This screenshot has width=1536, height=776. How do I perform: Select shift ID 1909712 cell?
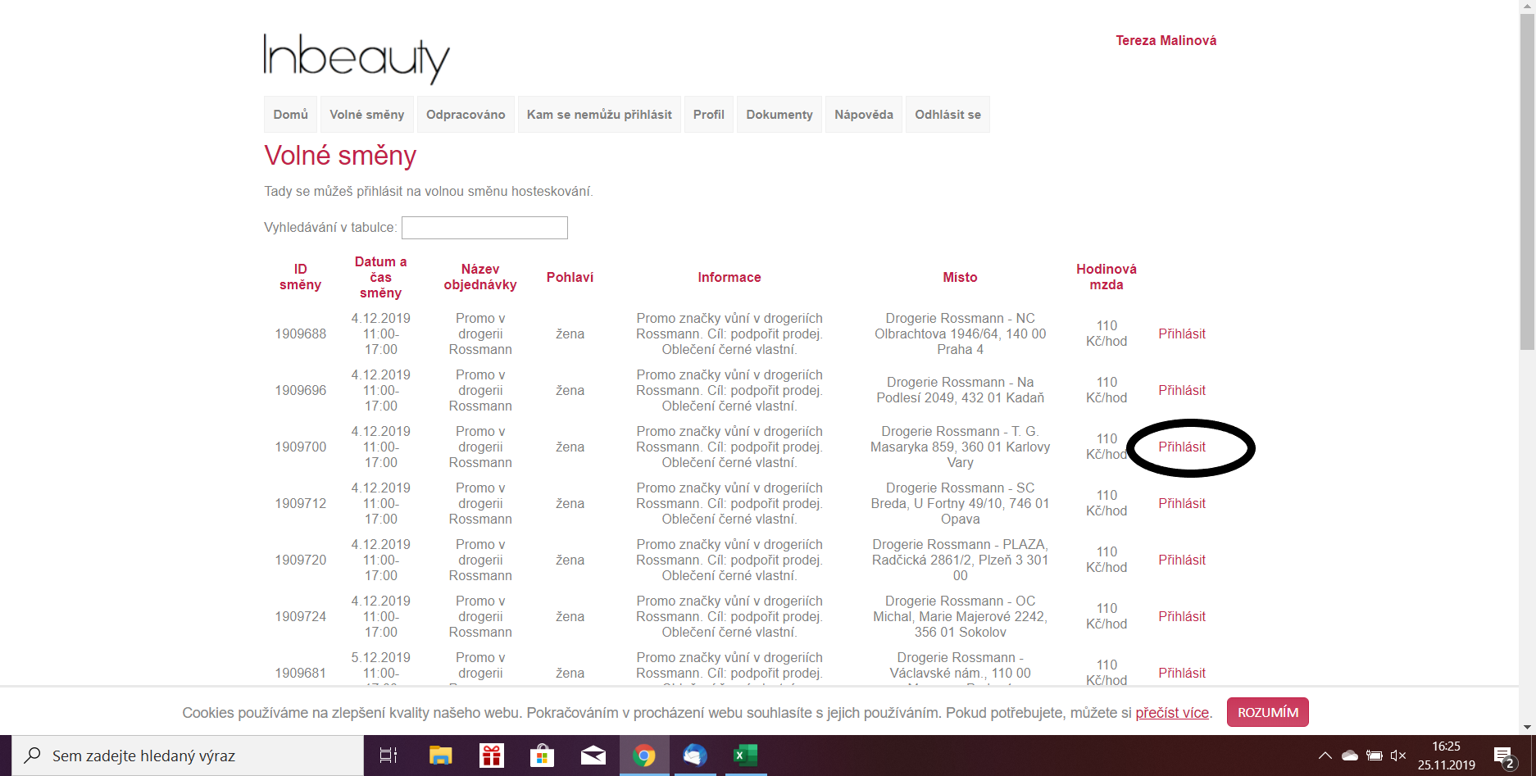click(301, 503)
